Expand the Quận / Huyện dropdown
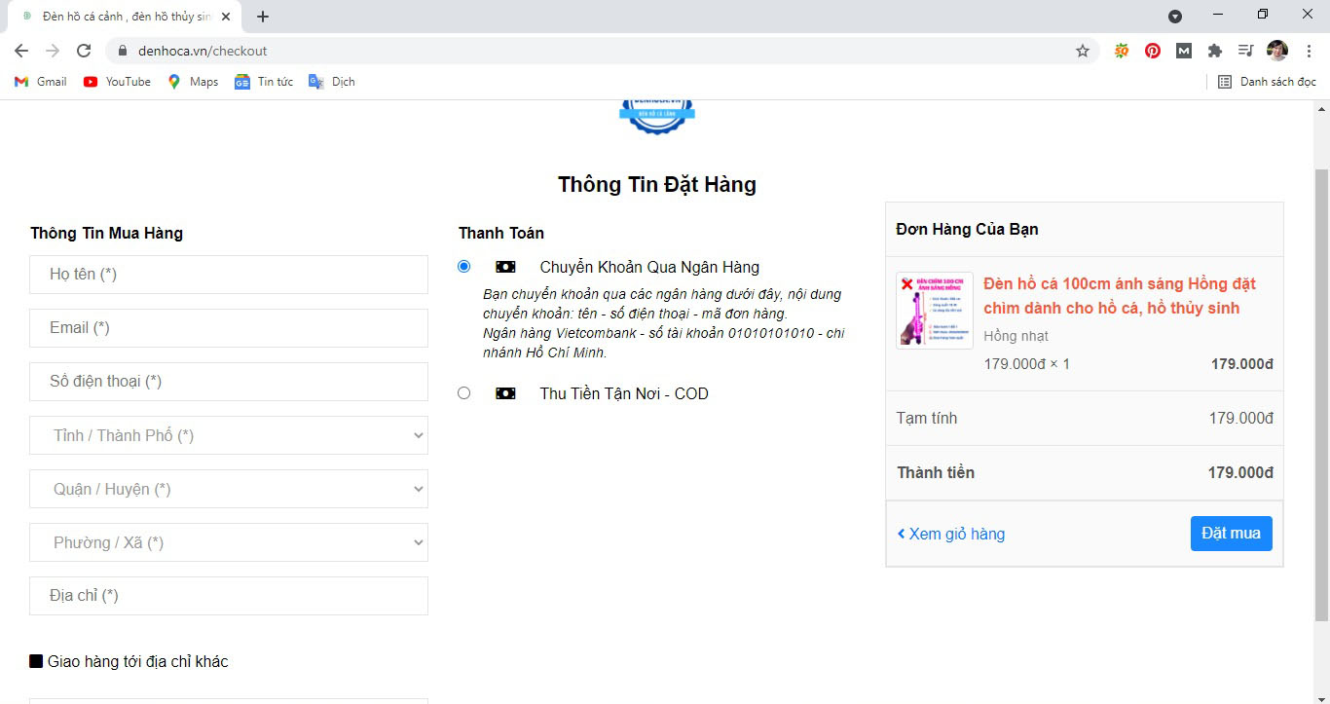Image resolution: width=1330 pixels, height=704 pixels. point(229,489)
